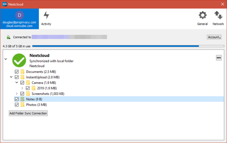Open General settings gear icon

pyautogui.click(x=202, y=15)
